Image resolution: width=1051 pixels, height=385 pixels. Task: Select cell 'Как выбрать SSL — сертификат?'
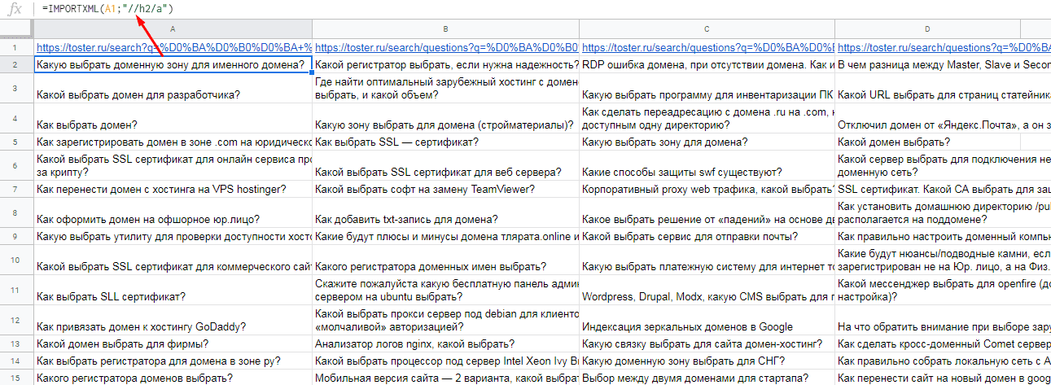(446, 142)
